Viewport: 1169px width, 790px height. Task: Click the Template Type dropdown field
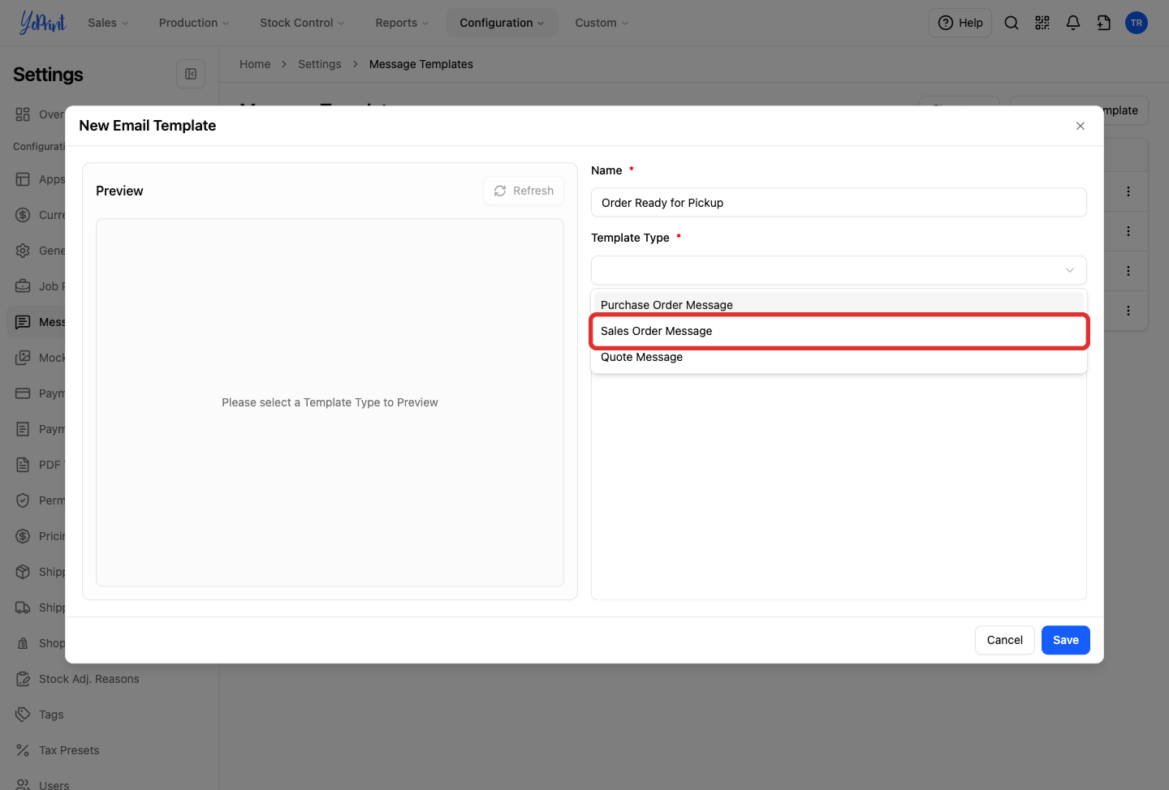click(x=839, y=270)
